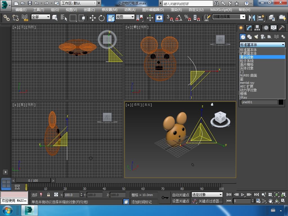Expand the redo history dropdown arrow
The image size is (288, 216).
pyautogui.click(x=51, y=3)
